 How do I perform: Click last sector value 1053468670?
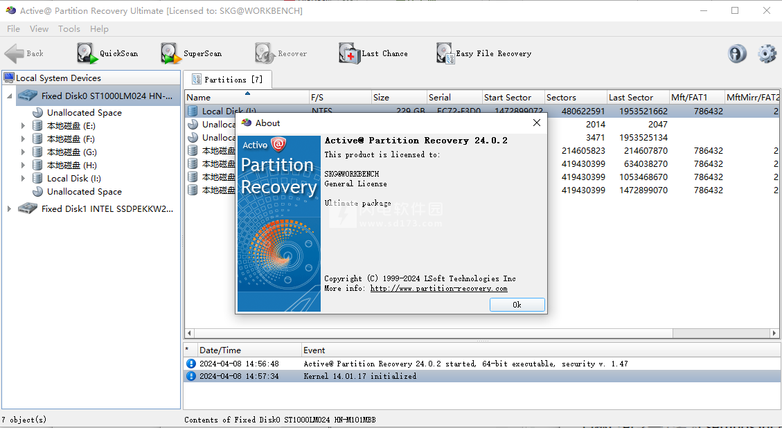pyautogui.click(x=643, y=177)
